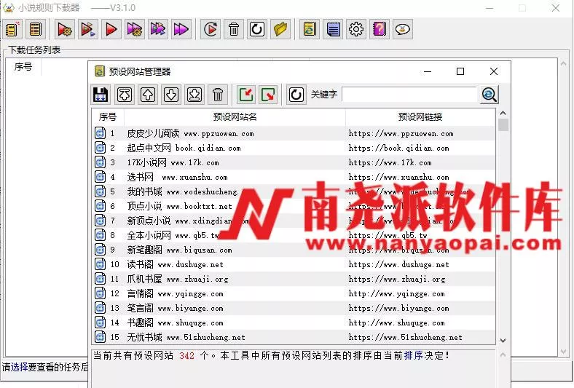
Task: Select row 2 起点中文网 book.qidian.com
Action: coord(294,148)
